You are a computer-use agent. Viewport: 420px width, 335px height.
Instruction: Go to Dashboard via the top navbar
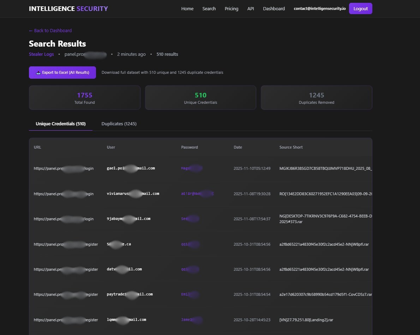point(274,8)
